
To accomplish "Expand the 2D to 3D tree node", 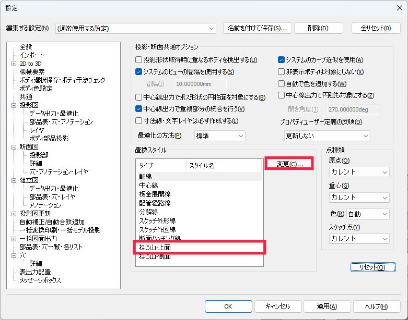I will click(14, 64).
